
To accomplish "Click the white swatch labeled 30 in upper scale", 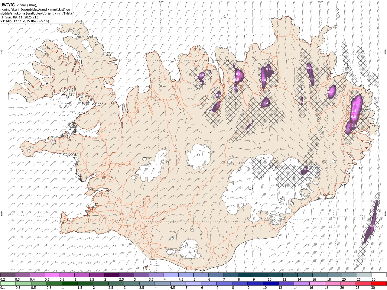I will (379, 275).
